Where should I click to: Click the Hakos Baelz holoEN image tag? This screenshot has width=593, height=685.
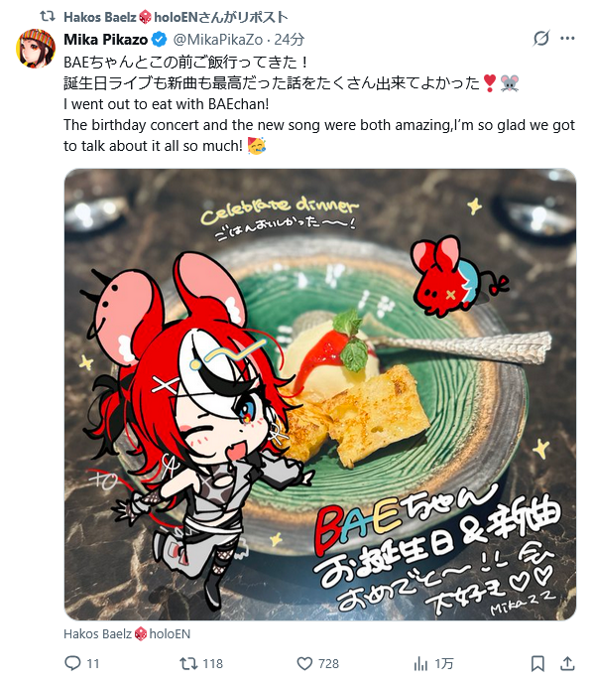coord(127,634)
